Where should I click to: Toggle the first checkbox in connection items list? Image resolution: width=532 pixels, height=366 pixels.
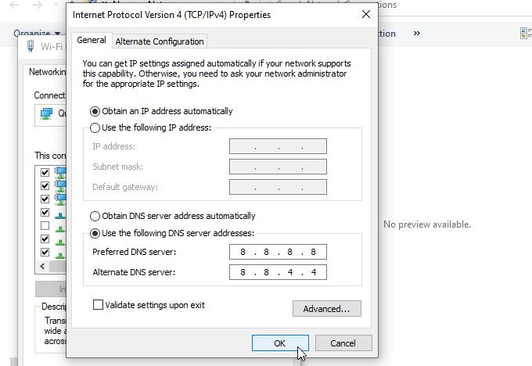tap(45, 172)
